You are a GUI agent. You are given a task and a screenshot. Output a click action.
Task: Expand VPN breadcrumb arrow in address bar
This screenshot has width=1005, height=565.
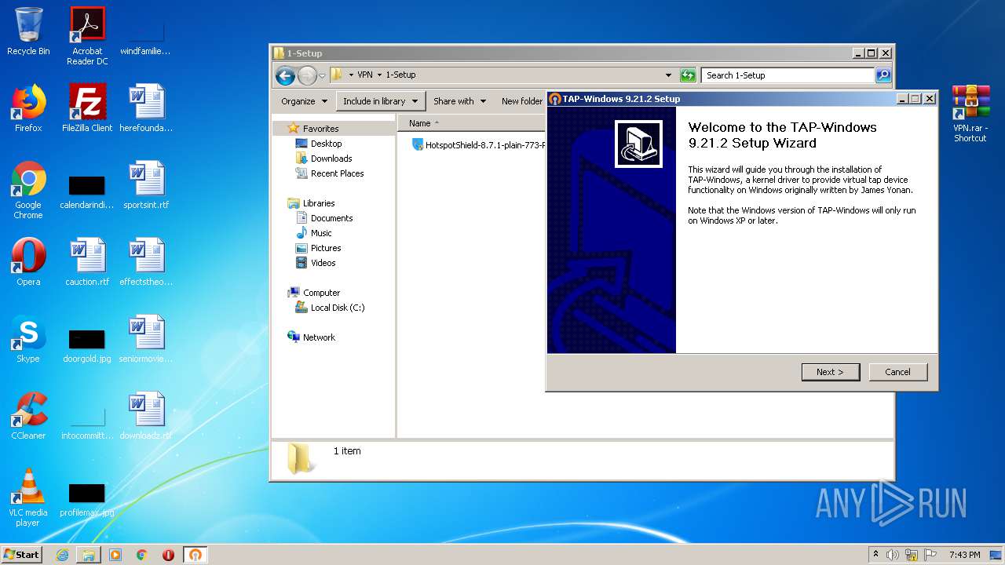click(x=379, y=75)
